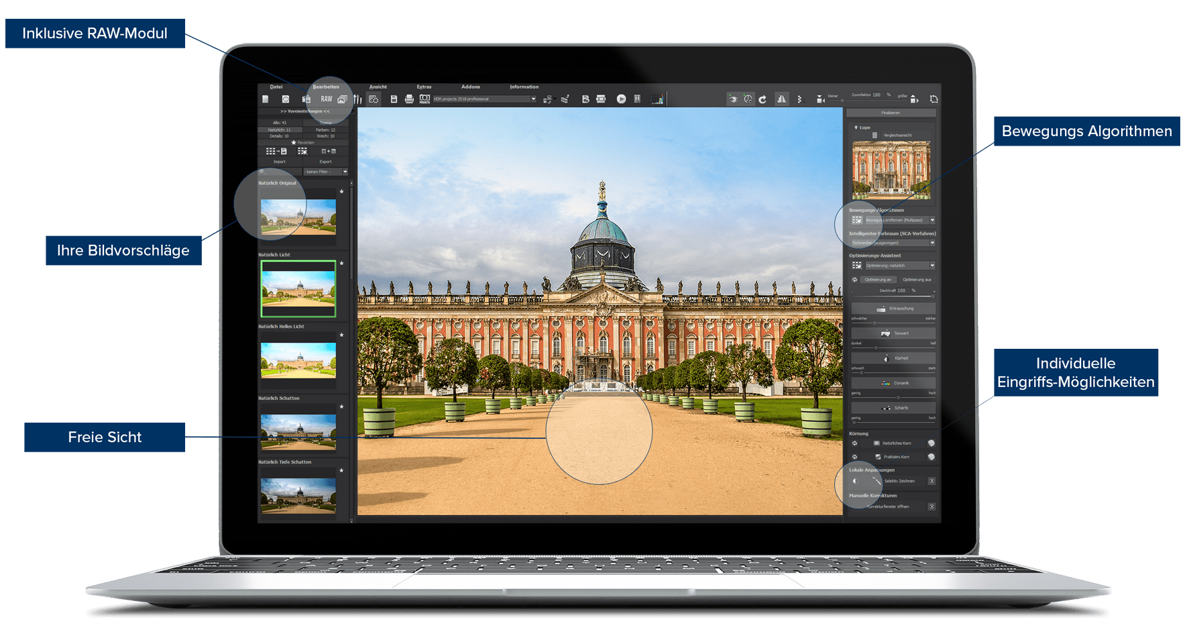Screen dimensions: 1187x638
Task: Click the Klarheit button
Action: (893, 358)
